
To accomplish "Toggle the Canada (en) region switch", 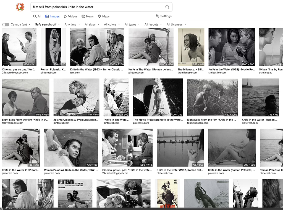I will [6, 24].
